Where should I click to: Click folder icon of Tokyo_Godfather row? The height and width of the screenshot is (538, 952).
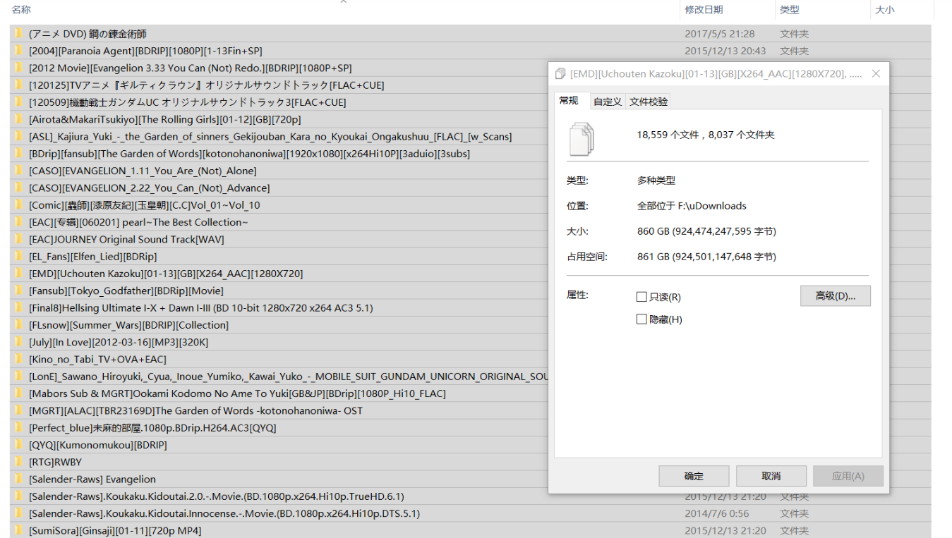point(19,291)
